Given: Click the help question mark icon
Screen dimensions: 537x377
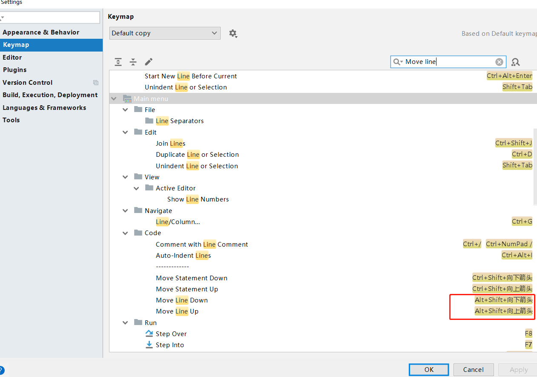Looking at the screenshot, I should pos(1,370).
